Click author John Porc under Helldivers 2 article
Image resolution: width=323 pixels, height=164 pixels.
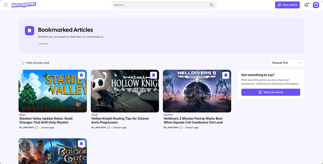pos(173,128)
